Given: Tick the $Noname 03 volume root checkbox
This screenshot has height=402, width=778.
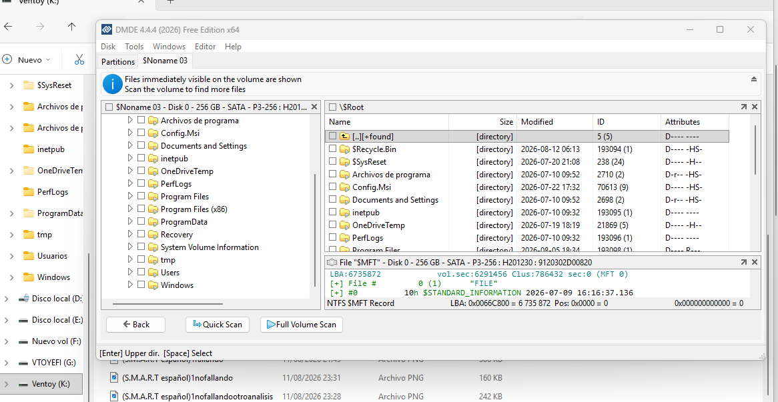Looking at the screenshot, I should pos(109,107).
